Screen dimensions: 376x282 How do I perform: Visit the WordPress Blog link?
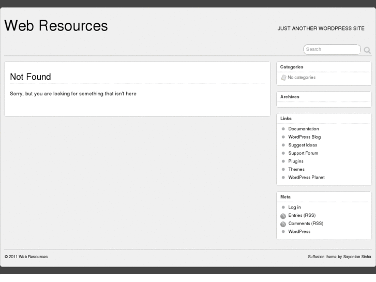click(304, 137)
